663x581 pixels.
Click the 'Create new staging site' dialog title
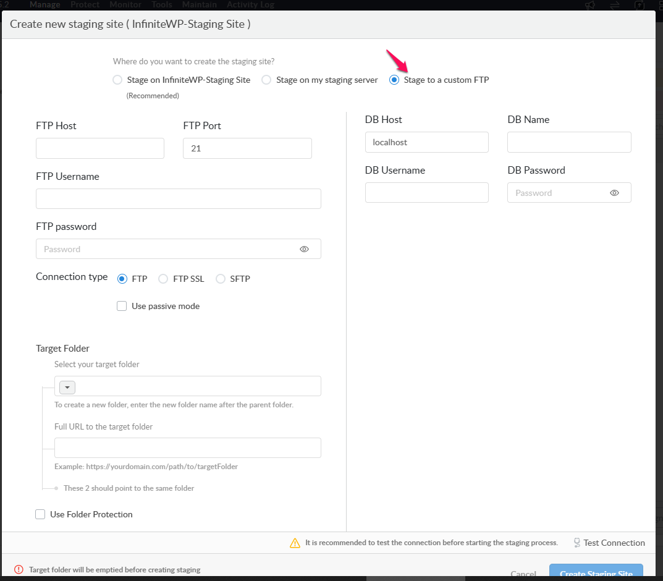point(130,24)
